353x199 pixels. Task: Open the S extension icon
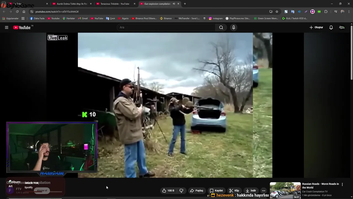pos(286,12)
